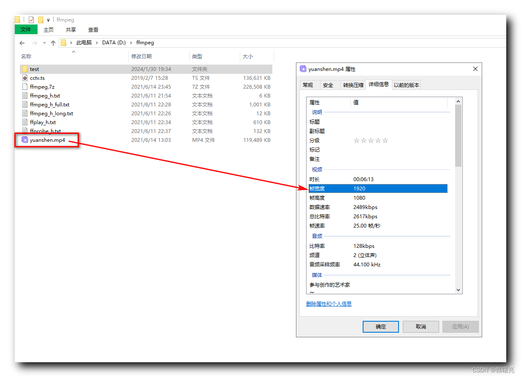Viewport: 521px width, 377px height.
Task: Expand the 此电脑 breadcrumb chevron
Action: [97, 43]
